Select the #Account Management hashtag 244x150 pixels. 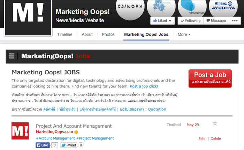pos(55,138)
